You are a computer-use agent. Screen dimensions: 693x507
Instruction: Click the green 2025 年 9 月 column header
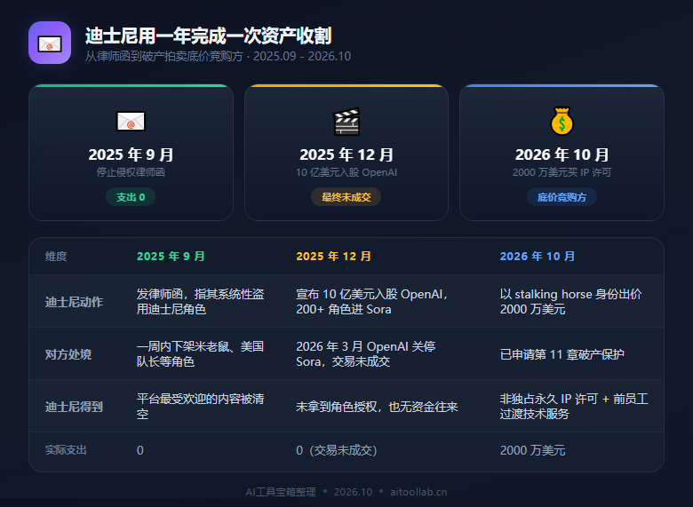tap(171, 256)
